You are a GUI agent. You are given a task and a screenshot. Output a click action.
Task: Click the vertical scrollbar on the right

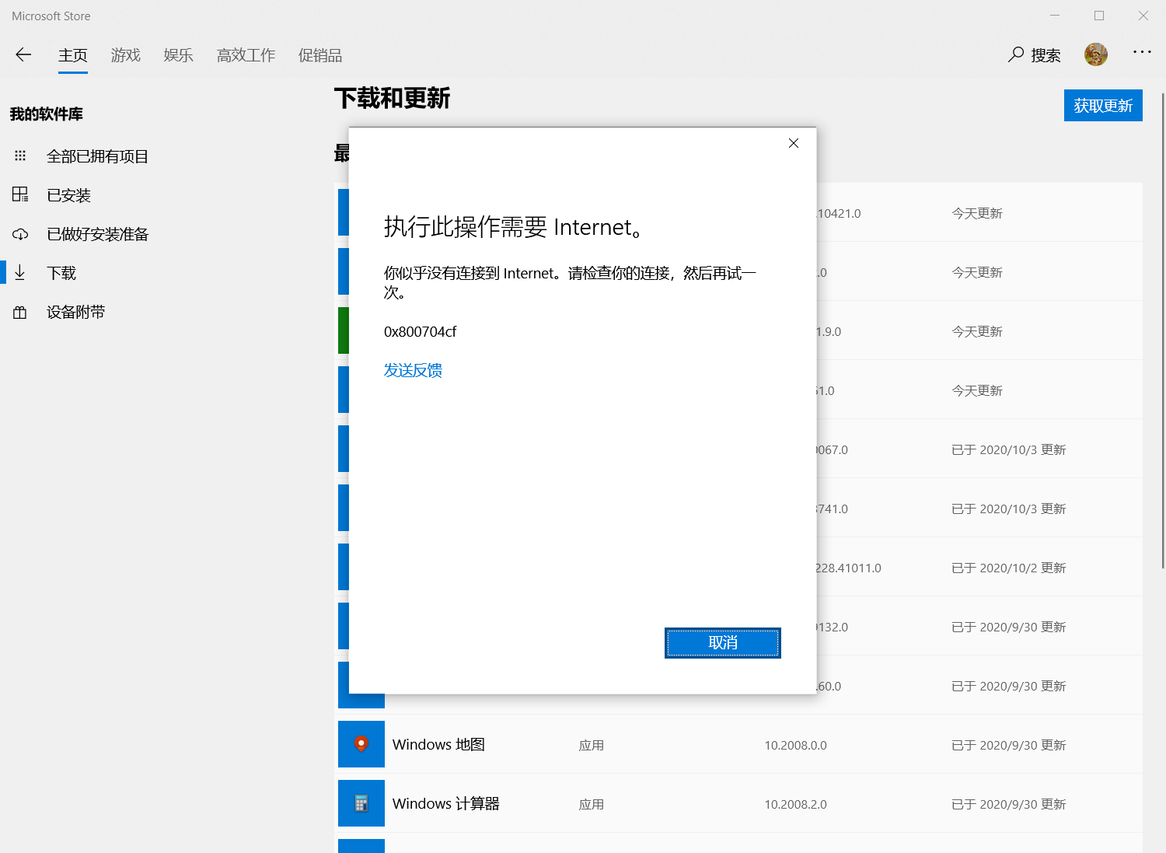pos(1163,330)
